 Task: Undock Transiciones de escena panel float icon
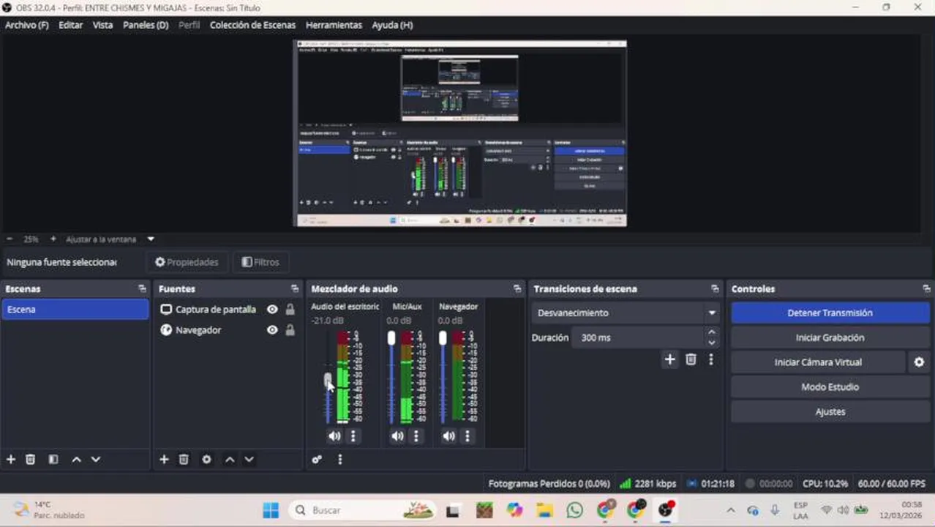point(715,289)
